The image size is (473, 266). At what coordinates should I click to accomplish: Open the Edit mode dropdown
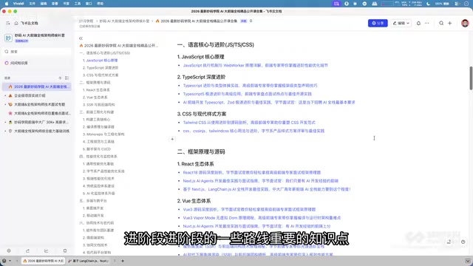(401, 23)
